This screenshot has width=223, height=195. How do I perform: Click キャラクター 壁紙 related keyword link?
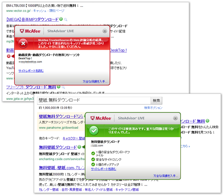(x=74, y=138)
